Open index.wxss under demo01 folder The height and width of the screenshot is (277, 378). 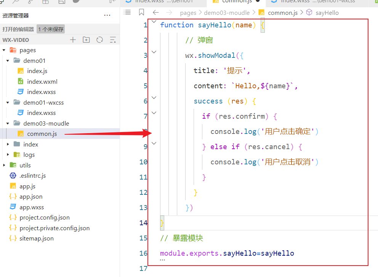click(41, 92)
